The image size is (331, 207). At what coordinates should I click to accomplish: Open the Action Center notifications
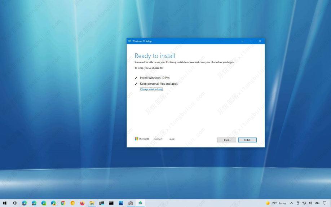point(325,203)
